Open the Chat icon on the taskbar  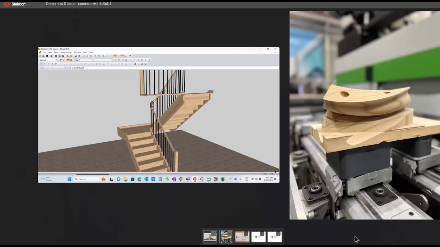point(119,179)
